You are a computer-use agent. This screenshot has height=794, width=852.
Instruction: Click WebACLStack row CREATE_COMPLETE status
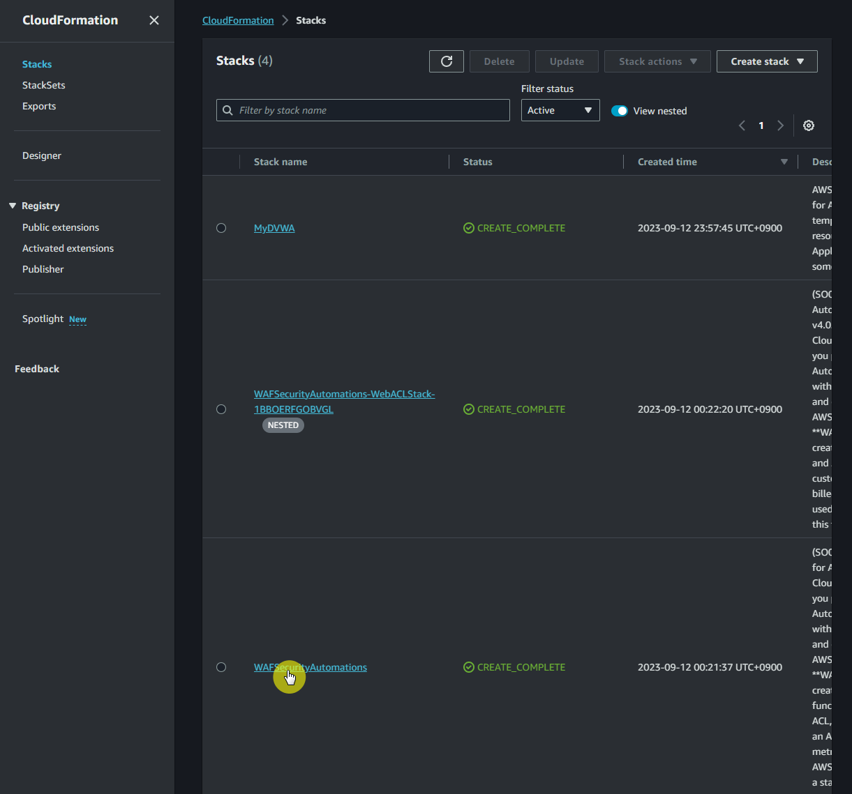tap(514, 409)
